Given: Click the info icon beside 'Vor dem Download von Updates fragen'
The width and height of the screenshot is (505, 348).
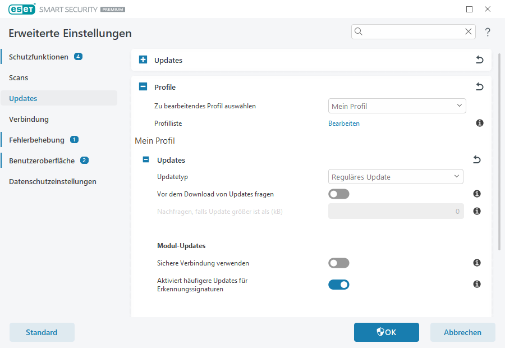Looking at the screenshot, I should point(476,193).
